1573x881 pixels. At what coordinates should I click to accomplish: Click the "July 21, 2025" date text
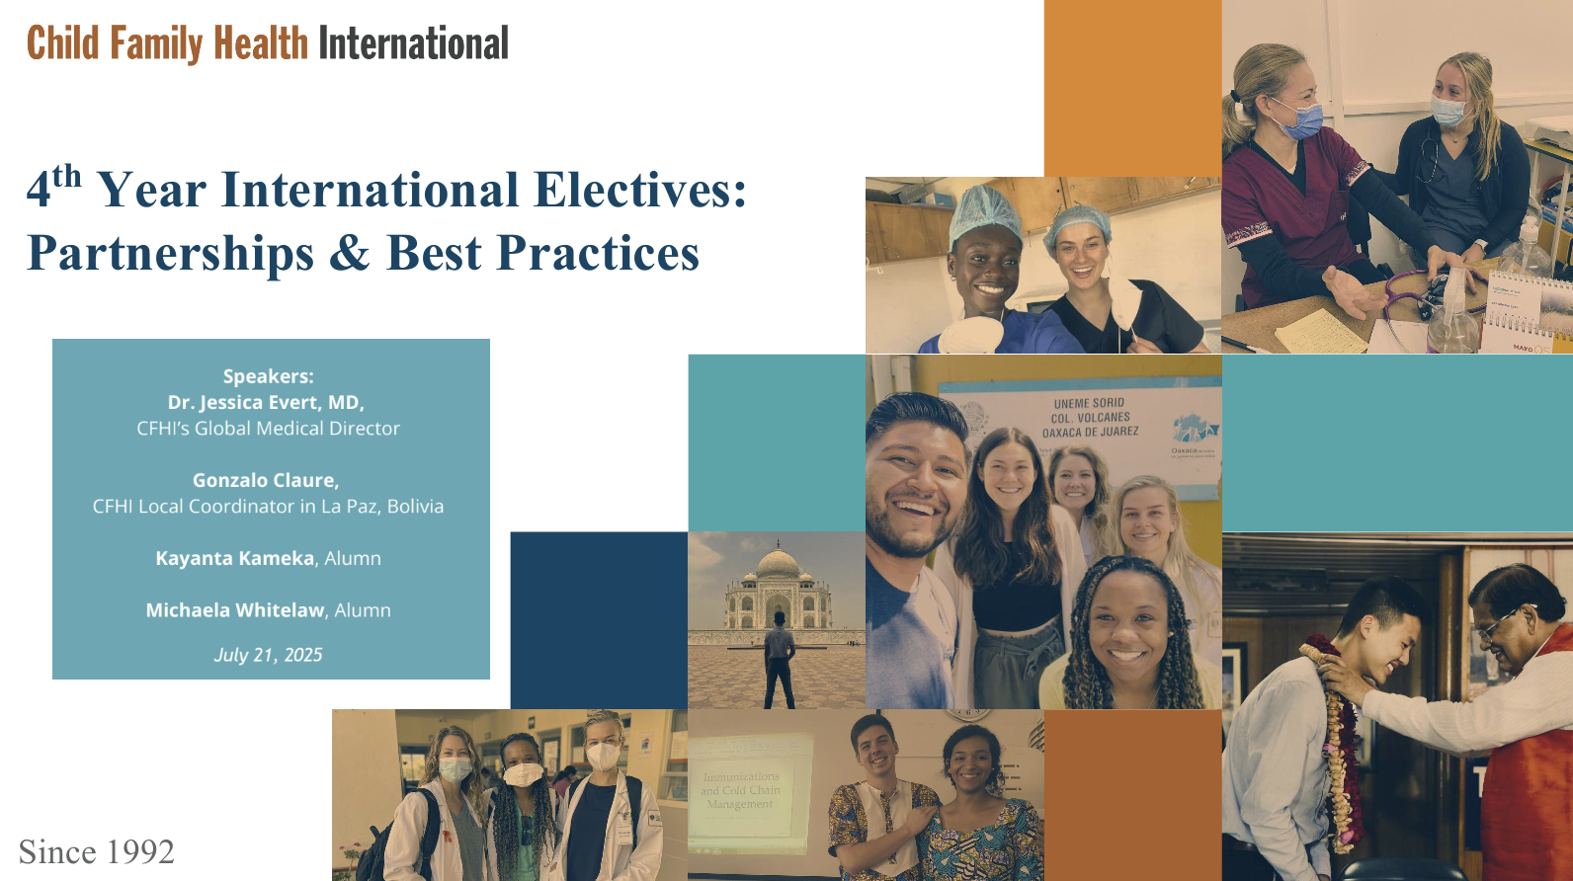(268, 655)
